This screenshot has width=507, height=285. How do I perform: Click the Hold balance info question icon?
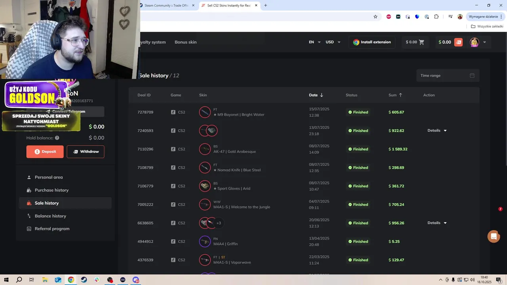point(57,138)
